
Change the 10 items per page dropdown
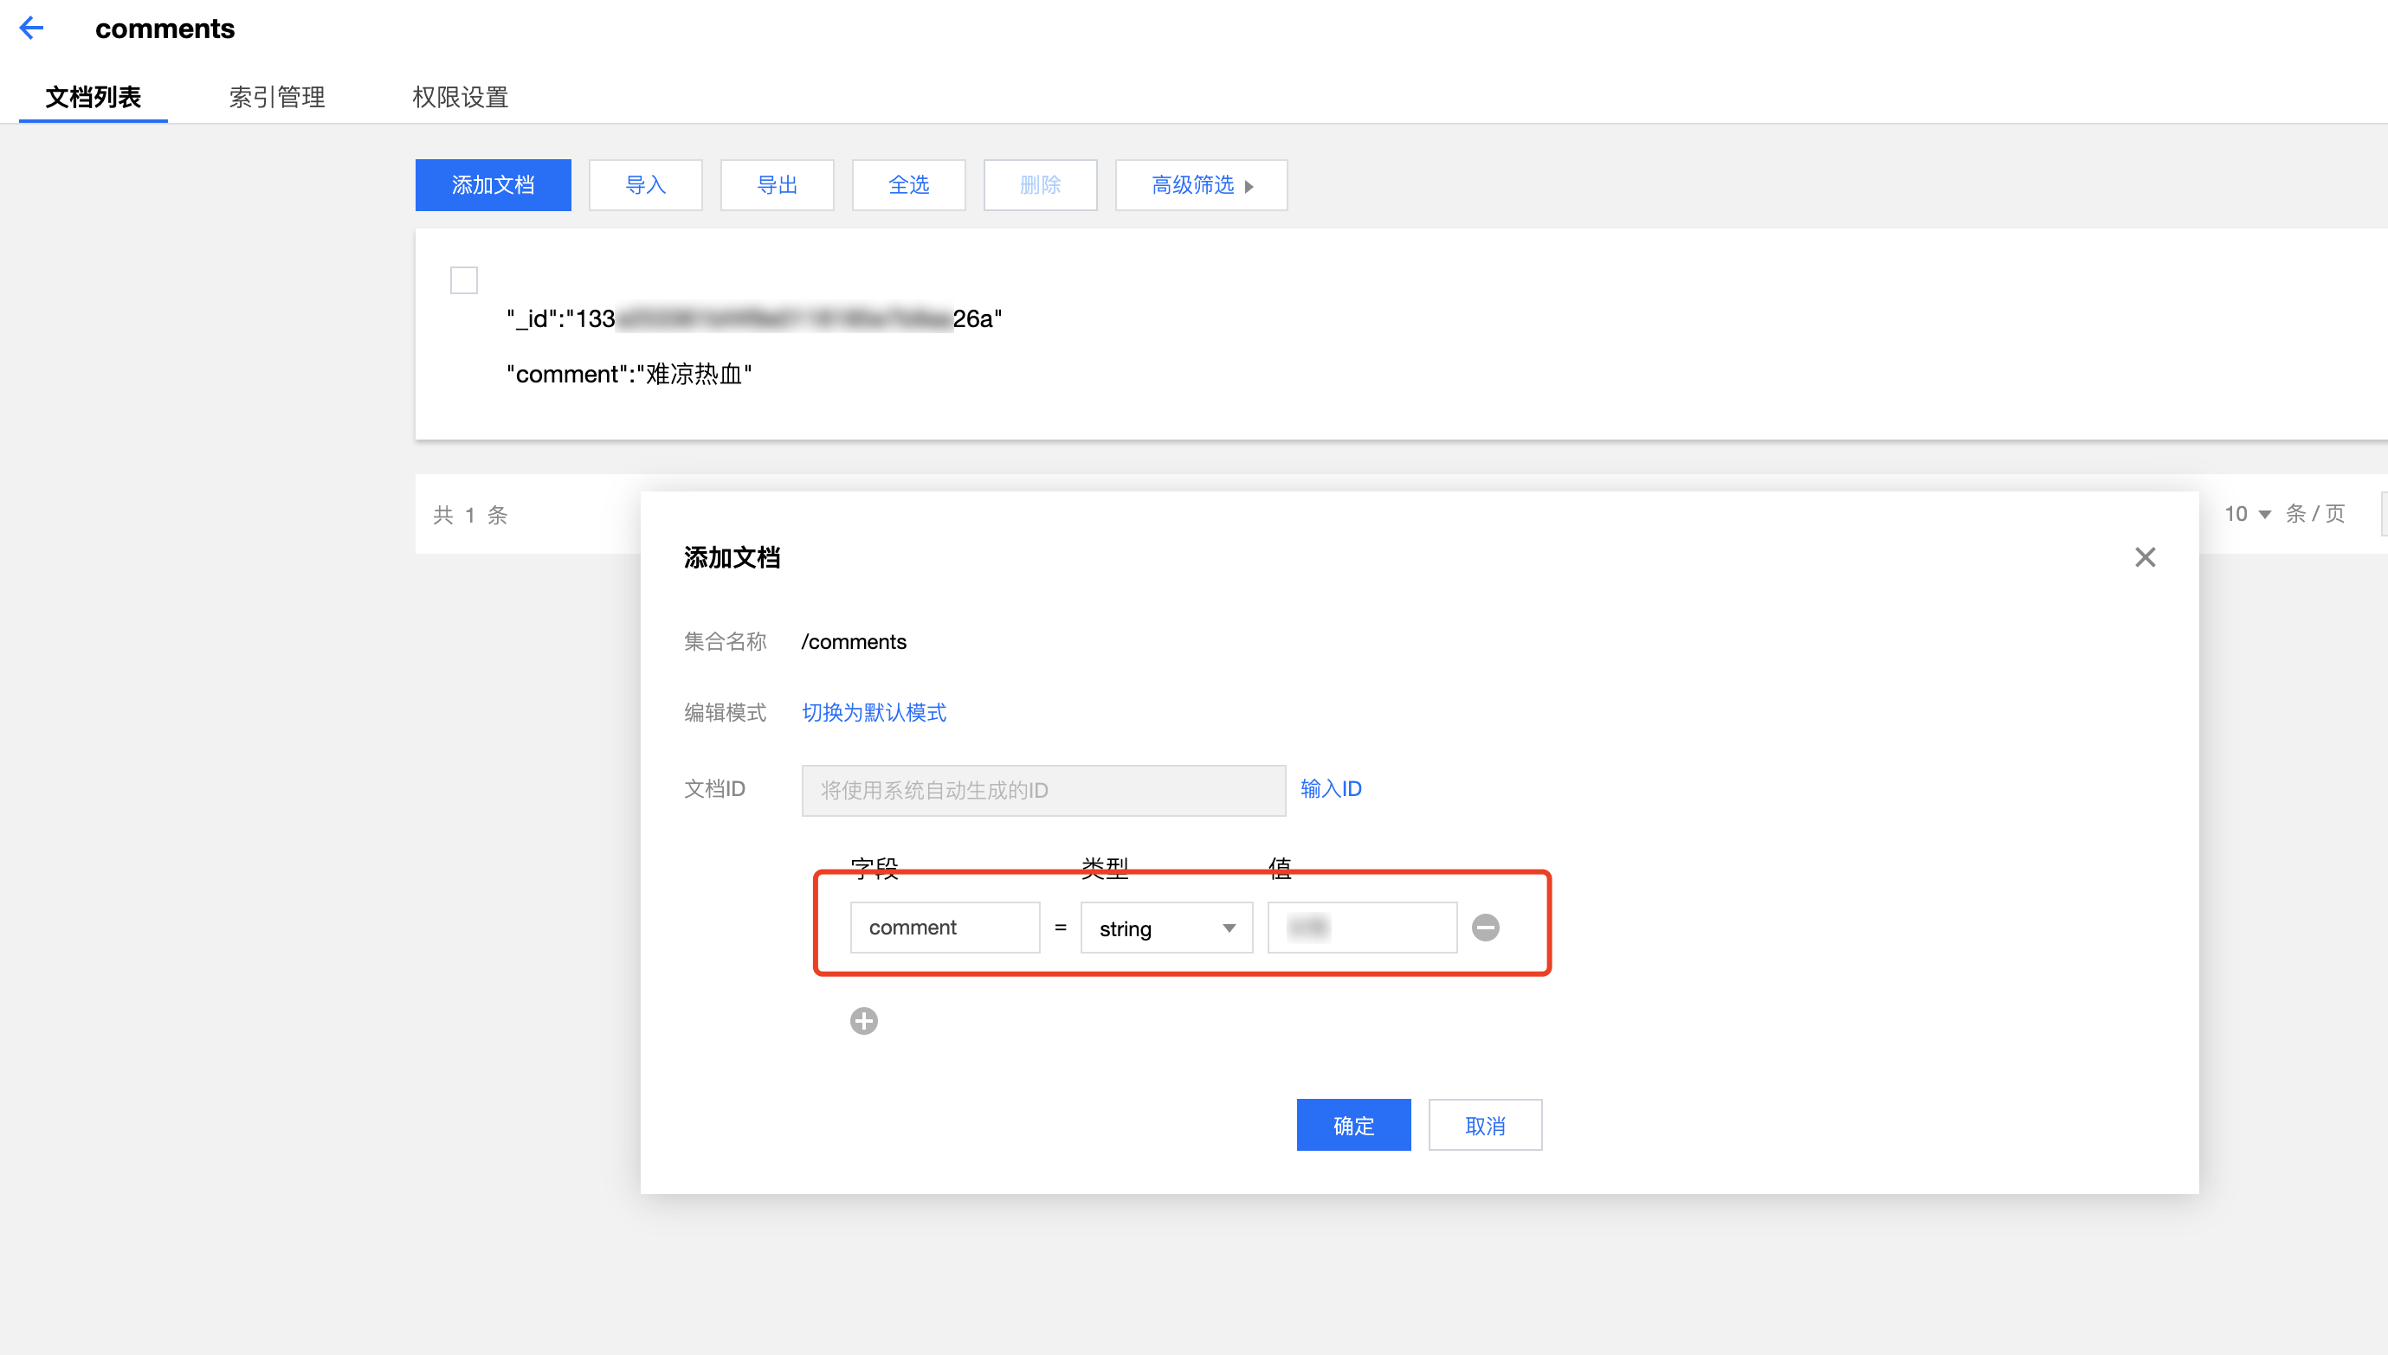pos(2247,514)
